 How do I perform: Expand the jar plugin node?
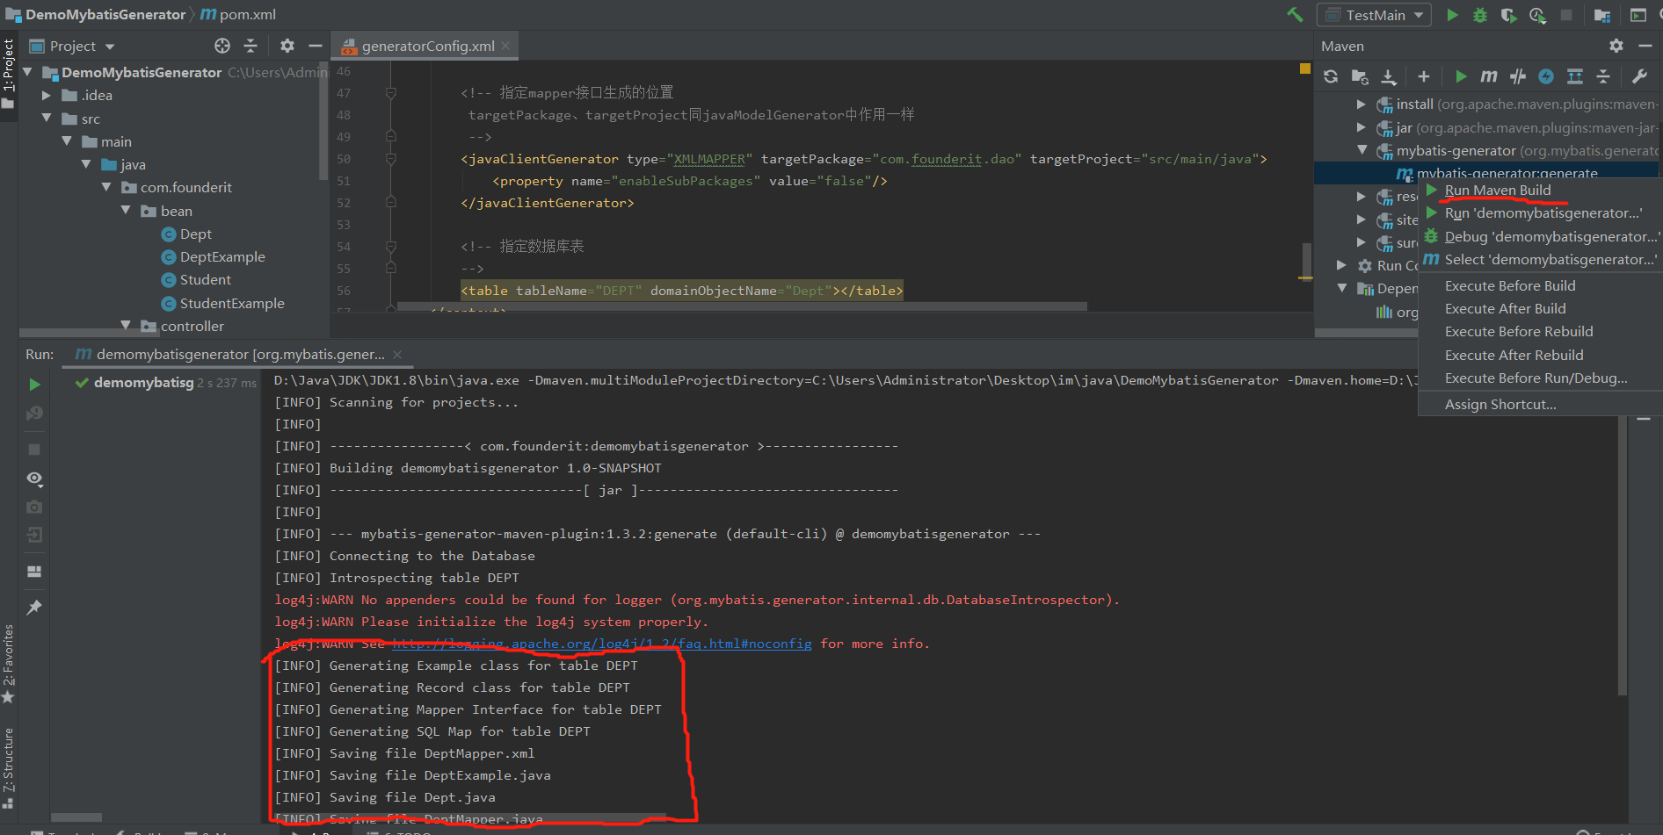(1362, 127)
